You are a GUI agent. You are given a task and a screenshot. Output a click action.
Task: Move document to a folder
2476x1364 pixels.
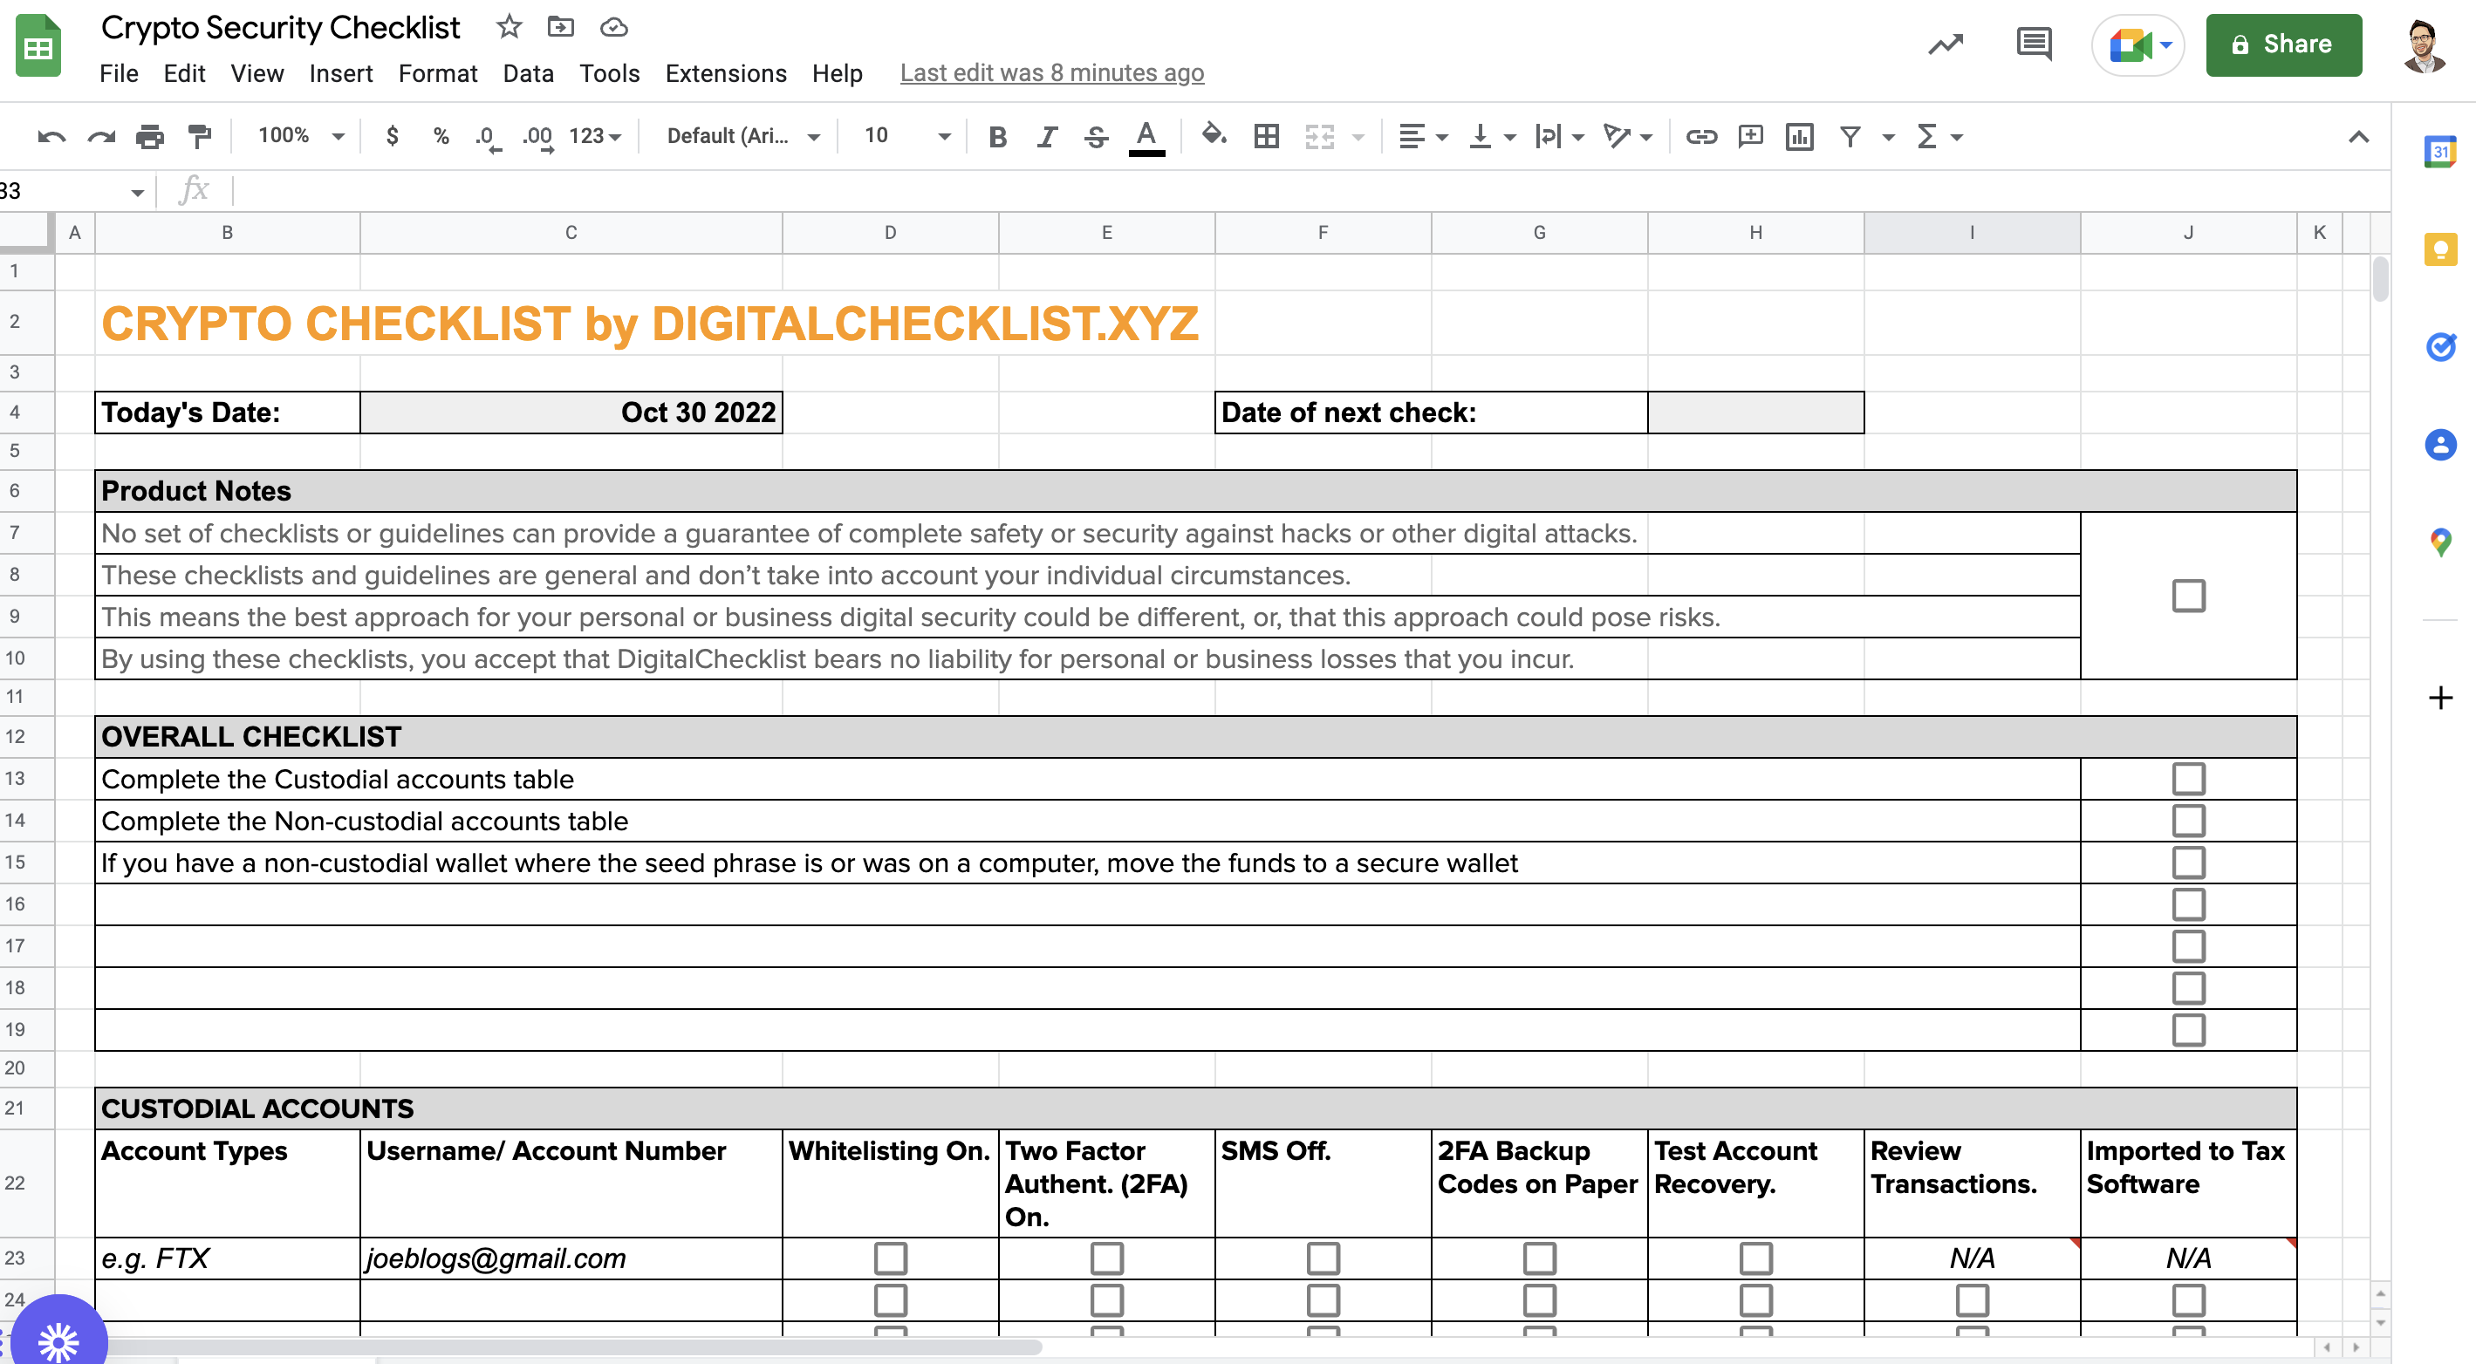[560, 27]
